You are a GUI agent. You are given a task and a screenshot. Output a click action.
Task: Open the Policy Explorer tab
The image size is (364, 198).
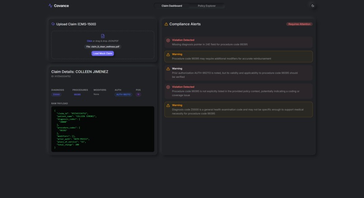point(206,6)
